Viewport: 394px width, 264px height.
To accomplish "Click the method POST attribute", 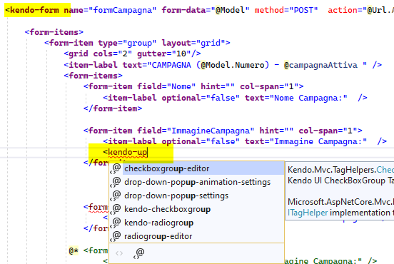I will 286,10.
